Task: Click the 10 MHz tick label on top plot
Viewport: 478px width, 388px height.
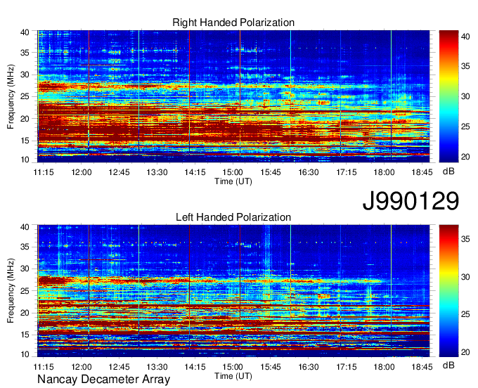Action: coord(25,160)
